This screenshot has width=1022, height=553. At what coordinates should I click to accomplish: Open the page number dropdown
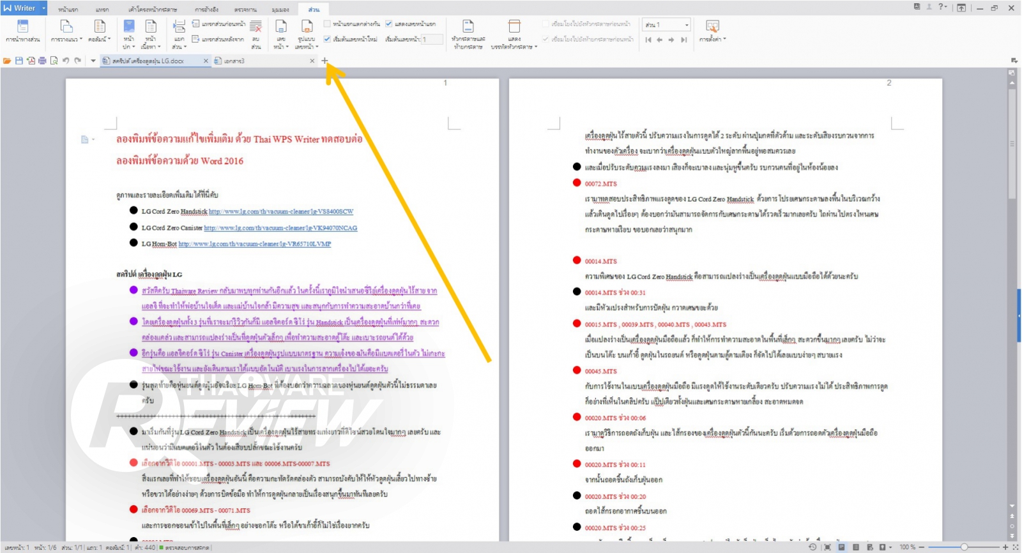point(281,34)
